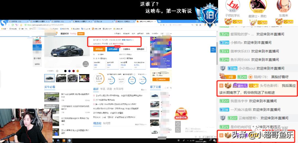Open article 2019成都车展探馆 前途K50 敞篷版

(108, 113)
